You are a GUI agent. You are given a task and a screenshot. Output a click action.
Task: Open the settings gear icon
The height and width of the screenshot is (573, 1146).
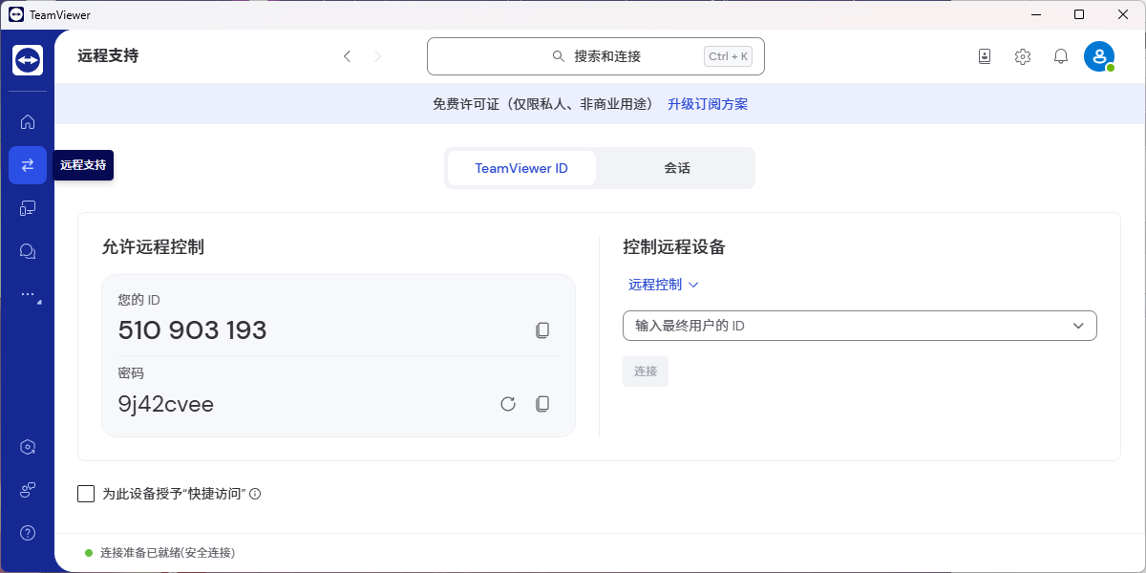coord(1023,56)
